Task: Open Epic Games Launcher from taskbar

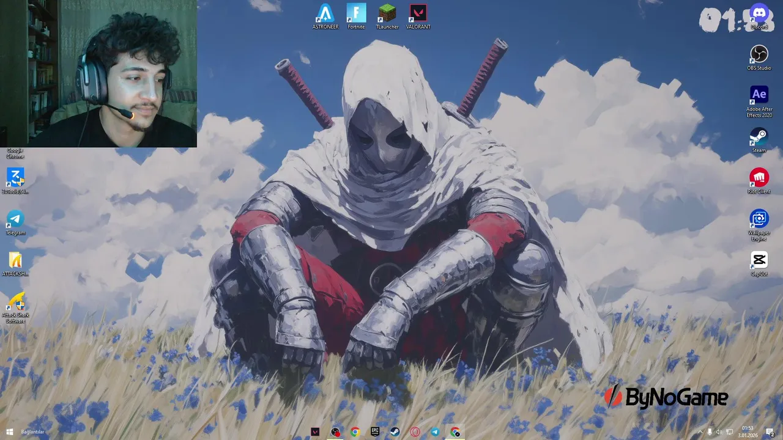Action: 375,432
